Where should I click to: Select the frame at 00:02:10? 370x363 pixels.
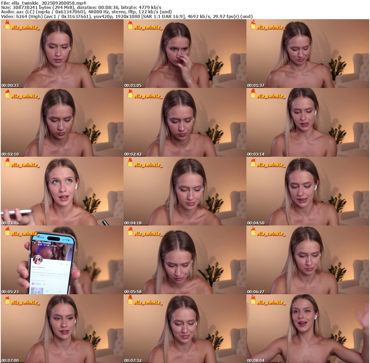point(62,122)
